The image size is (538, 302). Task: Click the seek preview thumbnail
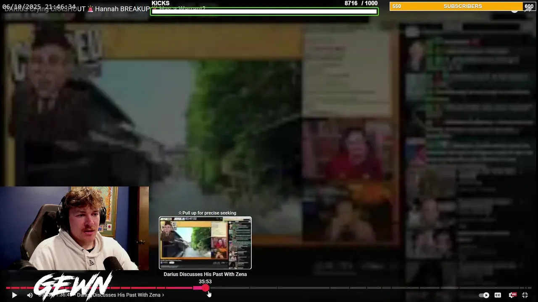click(205, 243)
